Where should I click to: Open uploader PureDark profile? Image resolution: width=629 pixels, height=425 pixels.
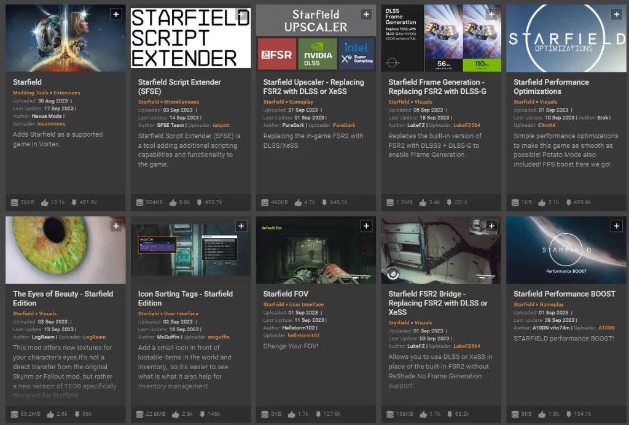(344, 125)
